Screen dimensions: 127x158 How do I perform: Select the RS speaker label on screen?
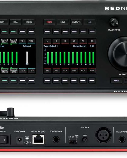(x=83, y=41)
